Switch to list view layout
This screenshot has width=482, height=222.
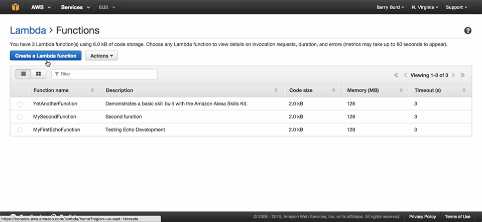23,74
